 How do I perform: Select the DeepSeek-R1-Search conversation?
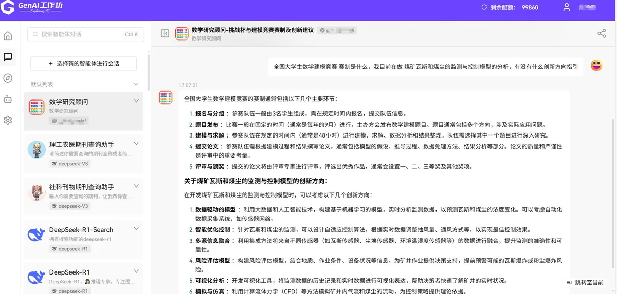[84, 239]
